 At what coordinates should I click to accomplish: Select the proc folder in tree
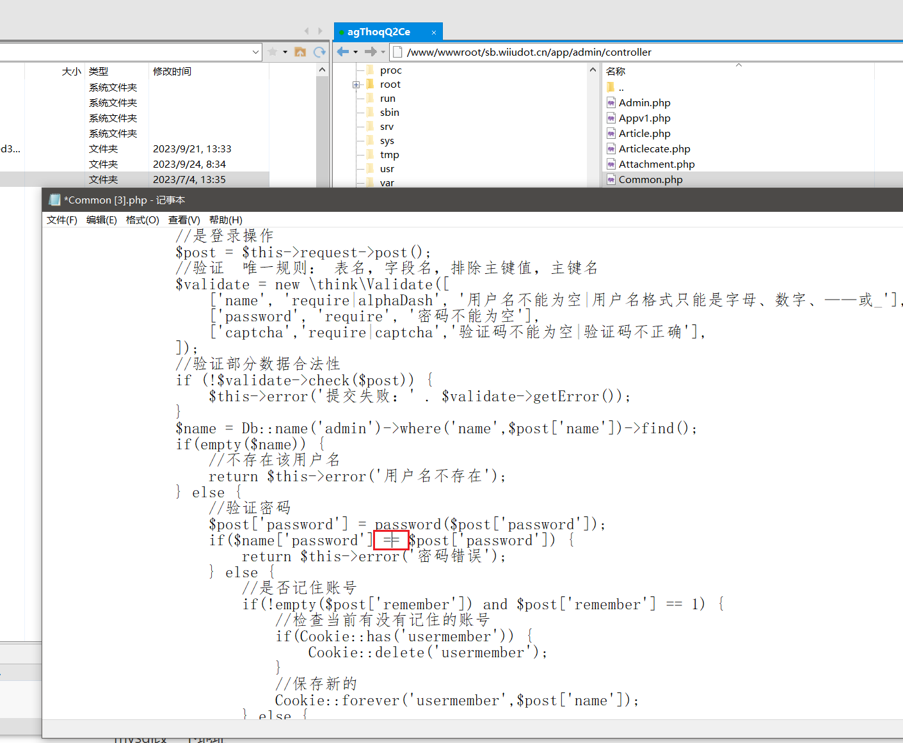(391, 70)
